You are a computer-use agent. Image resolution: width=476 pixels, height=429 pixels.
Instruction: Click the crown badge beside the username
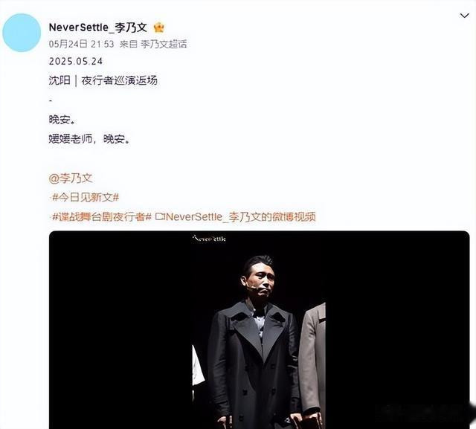[x=158, y=28]
